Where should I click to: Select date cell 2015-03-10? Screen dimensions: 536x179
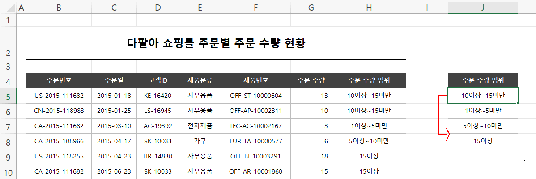114,126
